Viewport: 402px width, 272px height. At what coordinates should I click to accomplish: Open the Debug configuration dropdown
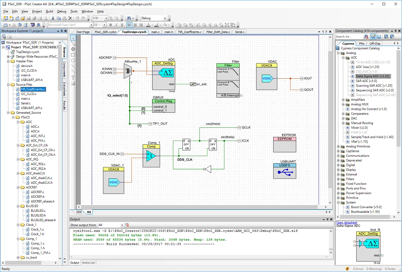(153, 18)
